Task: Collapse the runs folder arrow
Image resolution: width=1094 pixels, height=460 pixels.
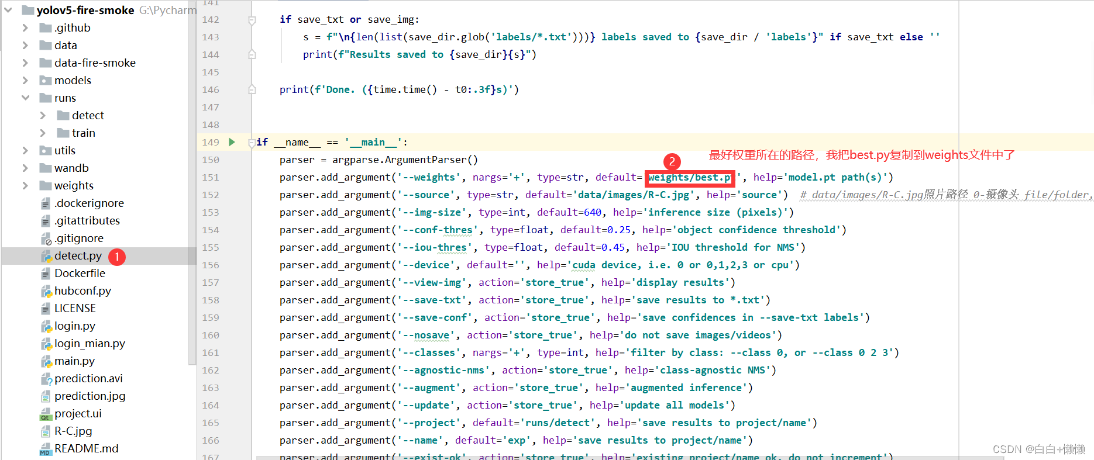Action: 25,98
